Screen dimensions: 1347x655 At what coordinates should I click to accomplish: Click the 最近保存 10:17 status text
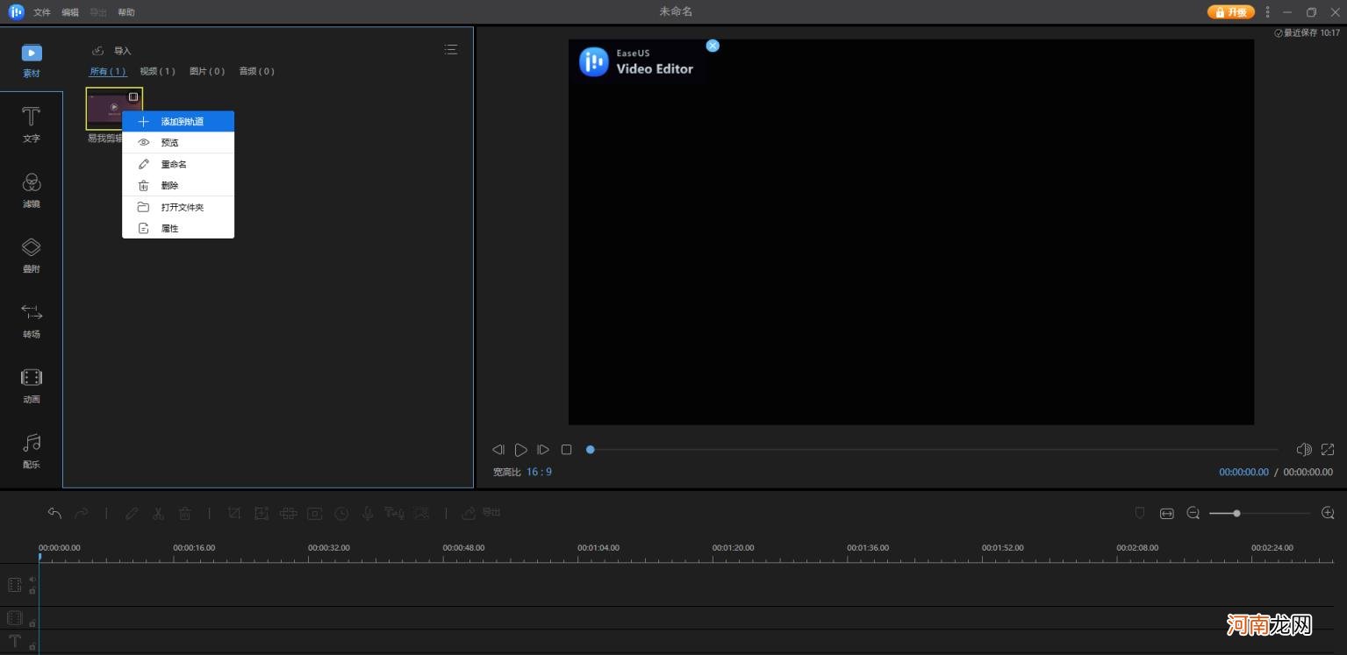coord(1307,32)
